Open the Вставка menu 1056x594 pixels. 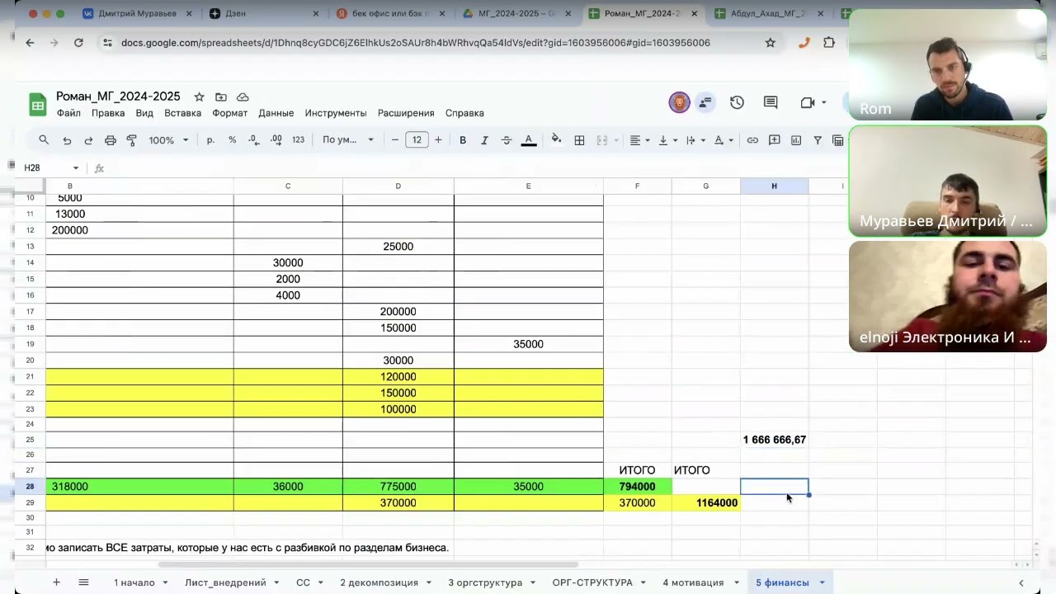[182, 113]
